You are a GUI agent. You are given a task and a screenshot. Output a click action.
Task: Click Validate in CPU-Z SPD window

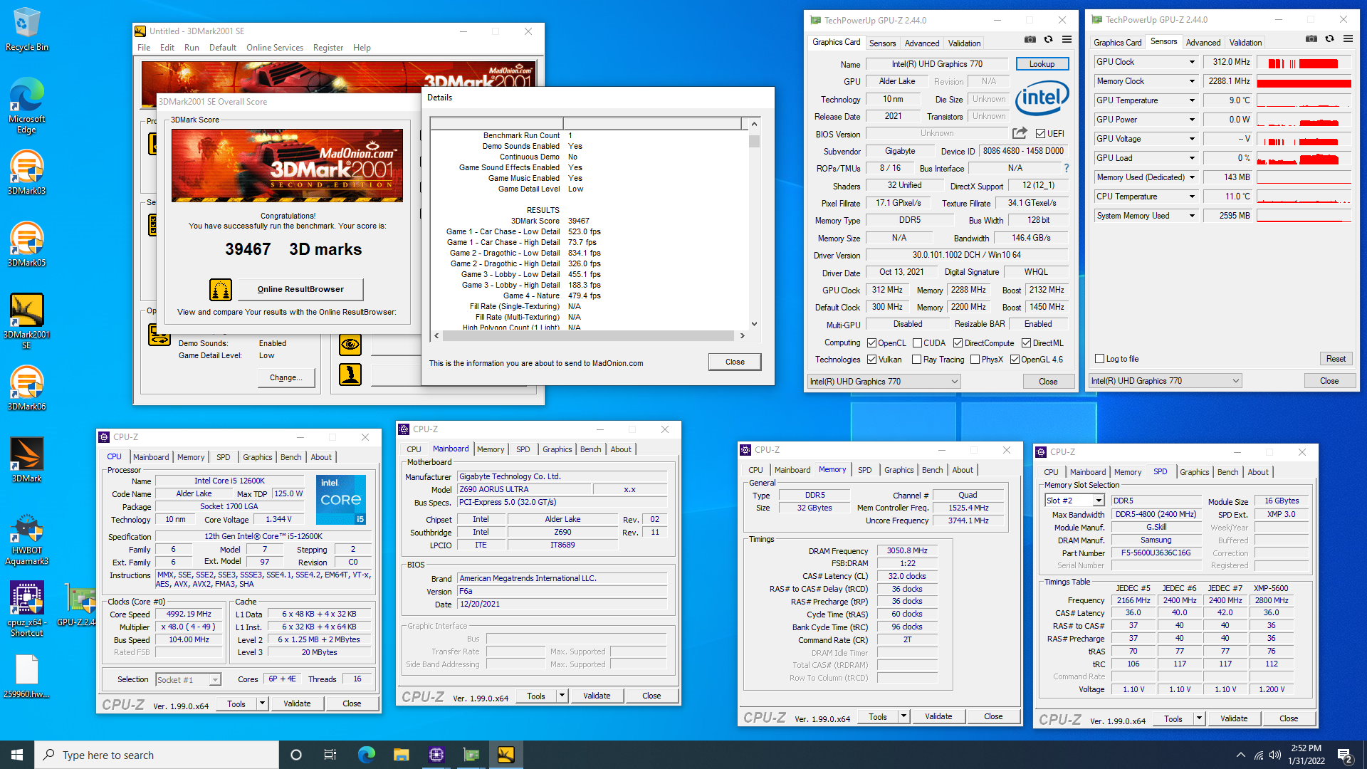click(x=1233, y=718)
